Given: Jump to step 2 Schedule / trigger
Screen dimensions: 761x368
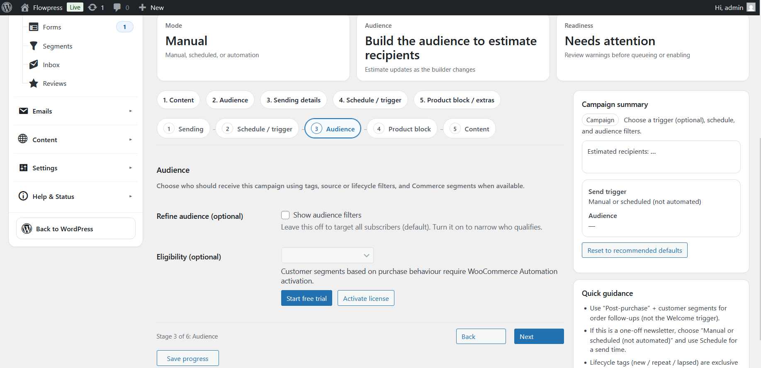Looking at the screenshot, I should [x=257, y=129].
